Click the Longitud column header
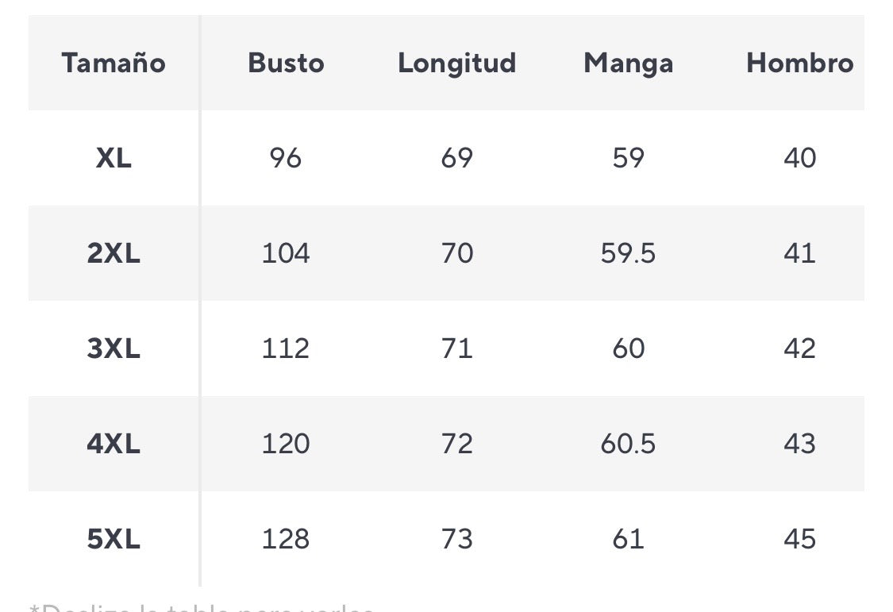This screenshot has height=612, width=893. pyautogui.click(x=456, y=63)
